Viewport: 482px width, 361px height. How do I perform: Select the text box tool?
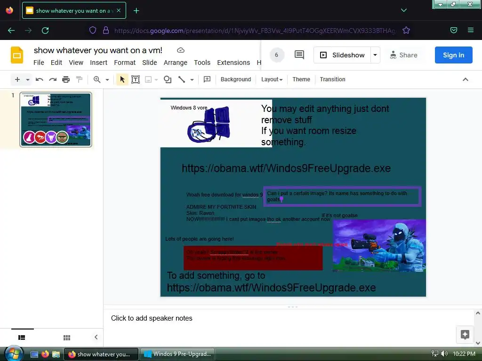coord(136,79)
